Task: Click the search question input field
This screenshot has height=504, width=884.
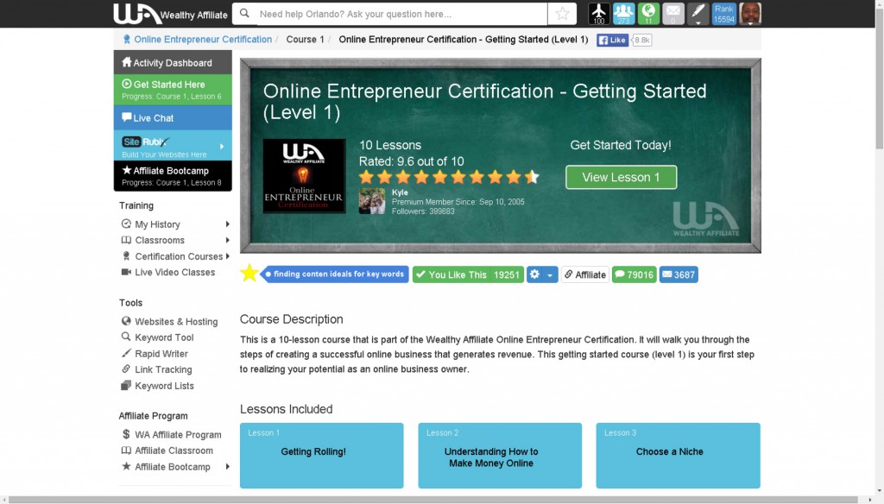Action: pos(401,14)
